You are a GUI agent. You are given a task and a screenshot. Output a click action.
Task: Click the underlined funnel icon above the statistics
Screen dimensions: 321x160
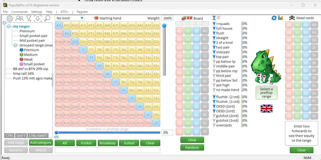214,18
